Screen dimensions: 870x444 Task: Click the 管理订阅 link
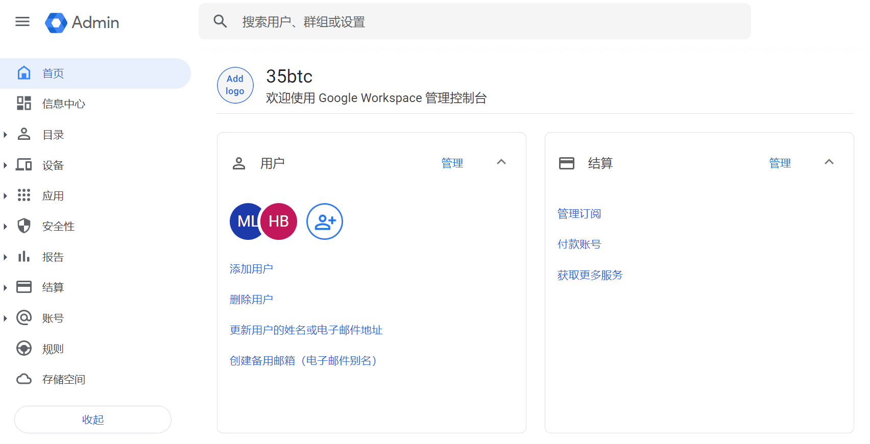pos(579,214)
